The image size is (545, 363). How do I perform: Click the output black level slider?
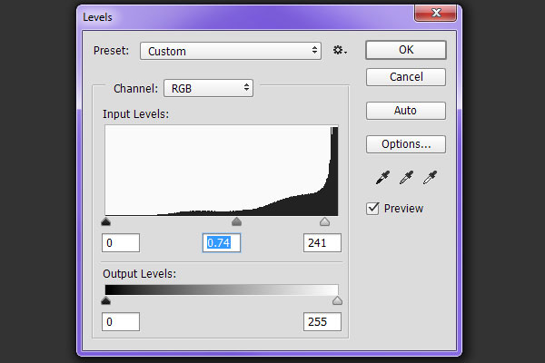(x=106, y=300)
